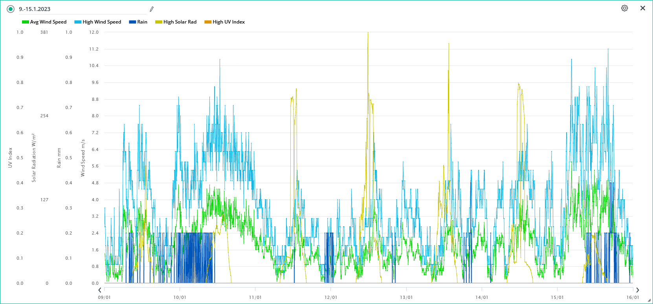This screenshot has height=304, width=653.
Task: Edit chart title with pencil icon
Action: point(152,9)
